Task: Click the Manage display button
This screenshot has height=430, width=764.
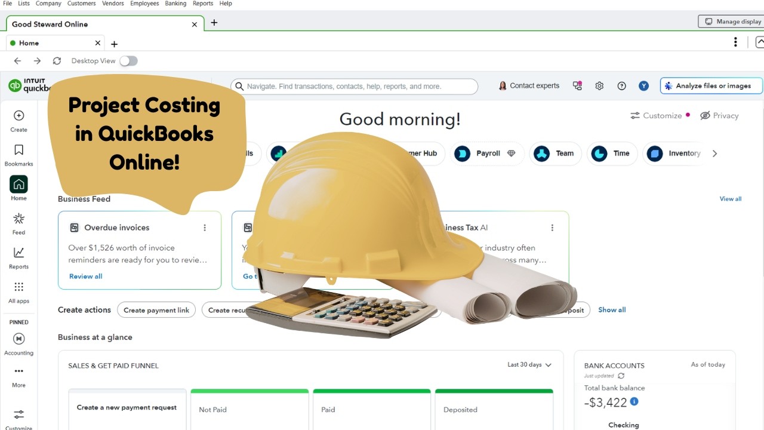Action: 732,21
